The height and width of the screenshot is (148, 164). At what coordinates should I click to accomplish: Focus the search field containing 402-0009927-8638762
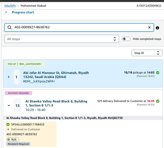coord(79,27)
